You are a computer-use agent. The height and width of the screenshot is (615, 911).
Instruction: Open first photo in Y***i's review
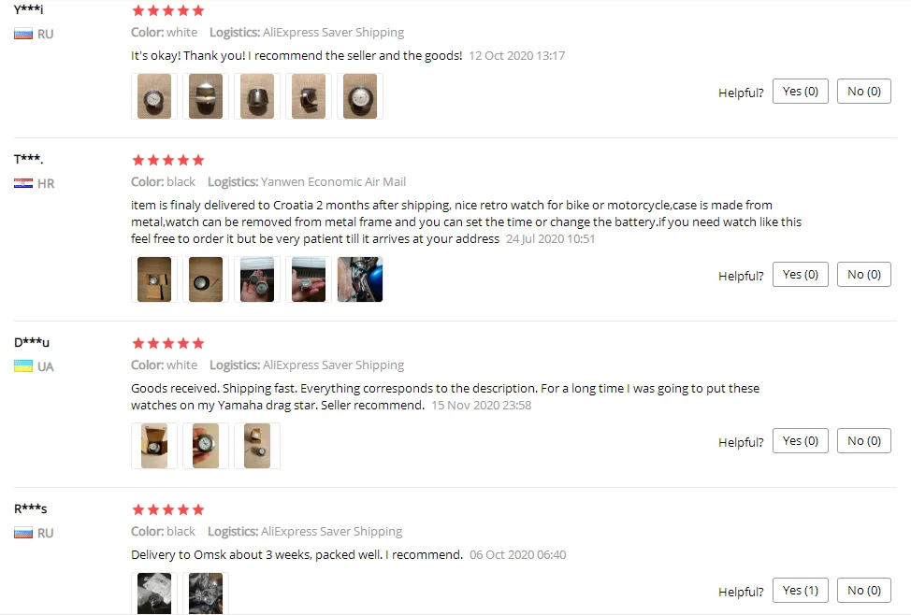pos(154,96)
